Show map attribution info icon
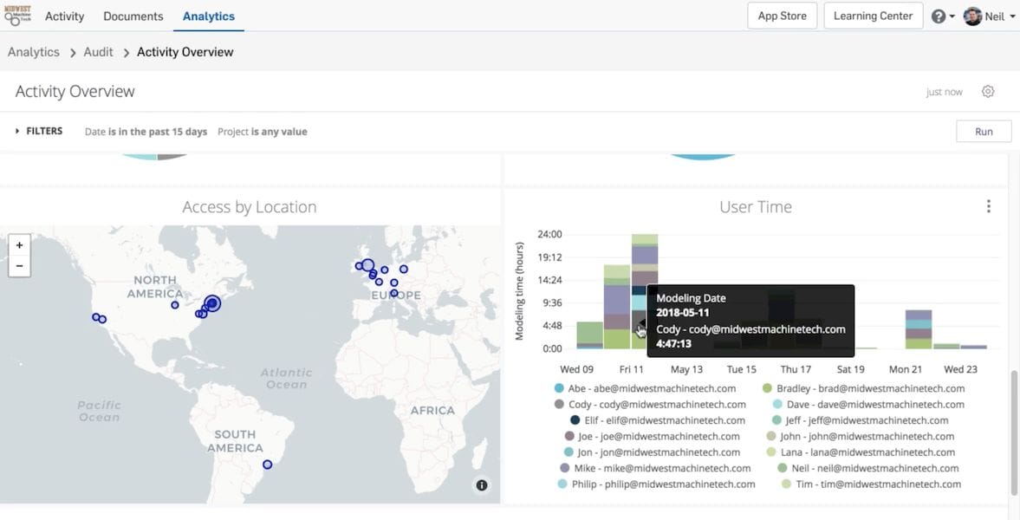 (482, 485)
